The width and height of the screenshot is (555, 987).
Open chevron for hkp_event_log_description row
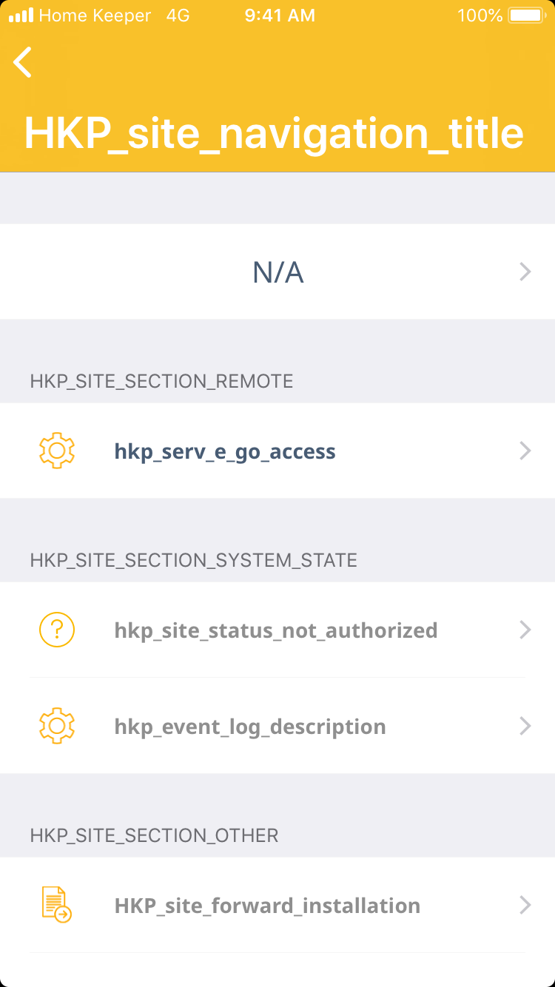pos(525,726)
